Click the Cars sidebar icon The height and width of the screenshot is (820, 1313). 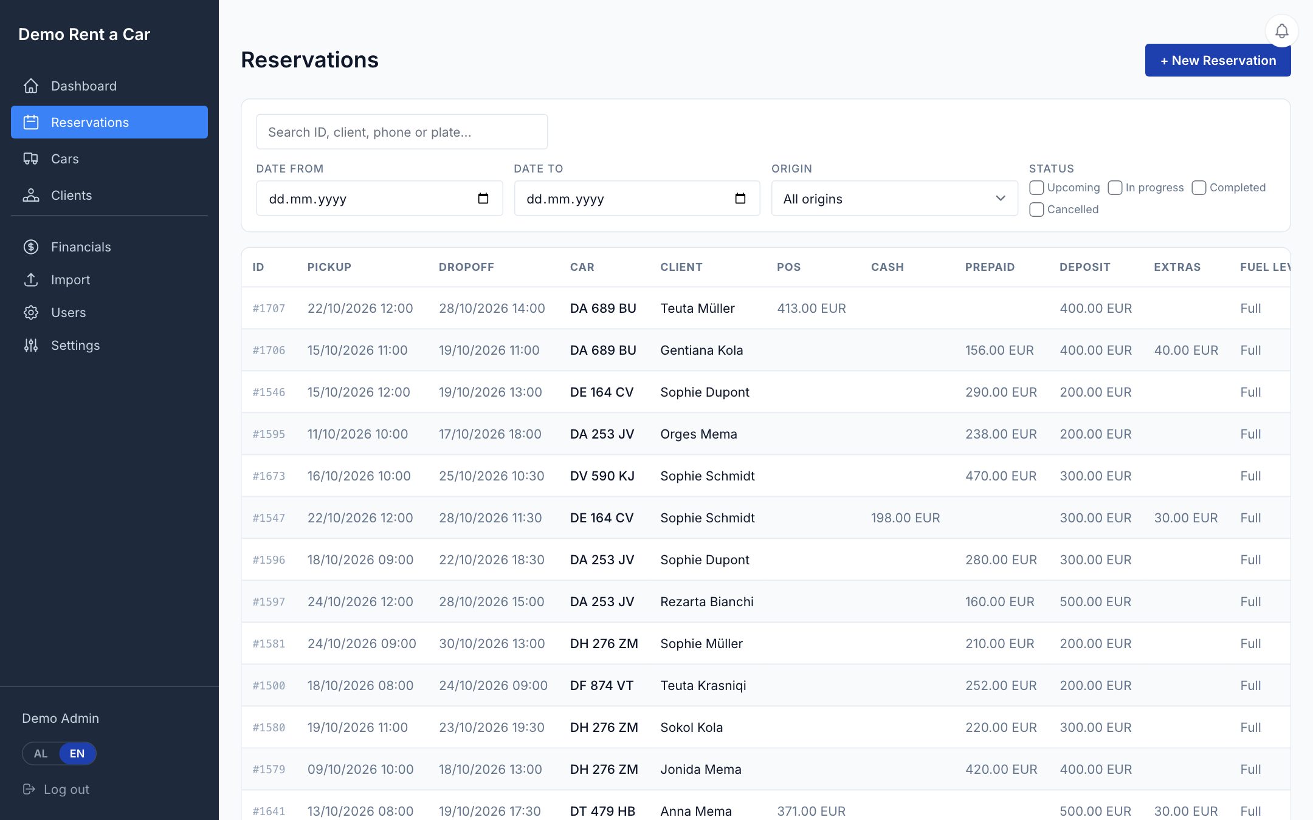tap(31, 159)
